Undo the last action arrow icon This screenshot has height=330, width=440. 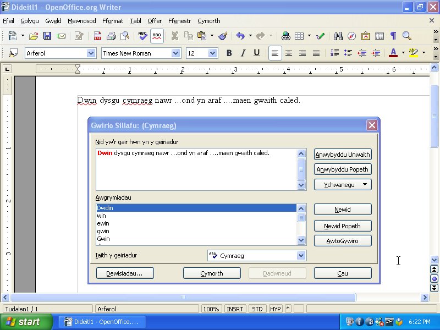coord(240,36)
